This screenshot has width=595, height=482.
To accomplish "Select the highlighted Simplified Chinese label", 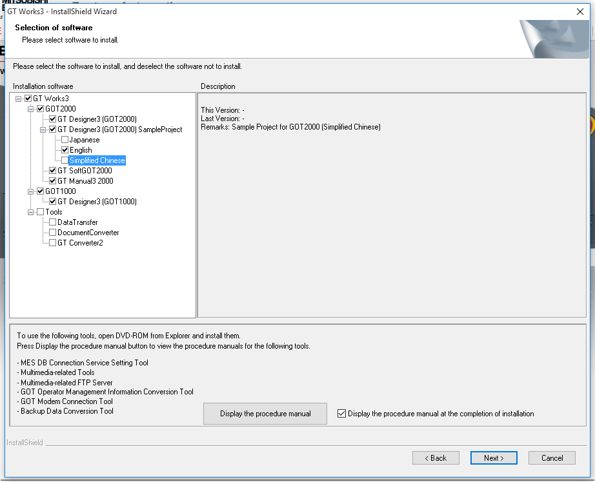I will (x=97, y=160).
